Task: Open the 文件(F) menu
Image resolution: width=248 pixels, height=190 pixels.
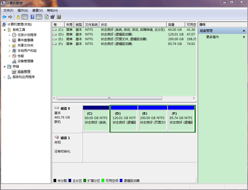Action: tap(8, 11)
